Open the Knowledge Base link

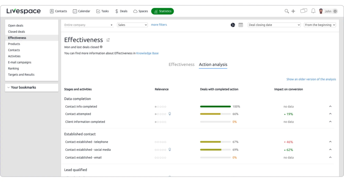147,53
